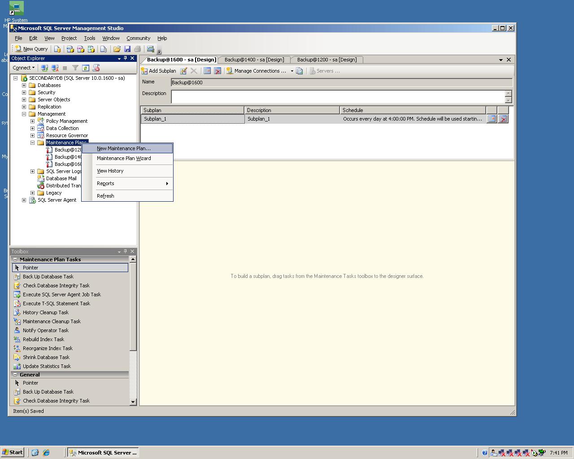The height and width of the screenshot is (459, 574).
Task: Click the Analysis Services XMLA Query icon
Action: (91, 49)
